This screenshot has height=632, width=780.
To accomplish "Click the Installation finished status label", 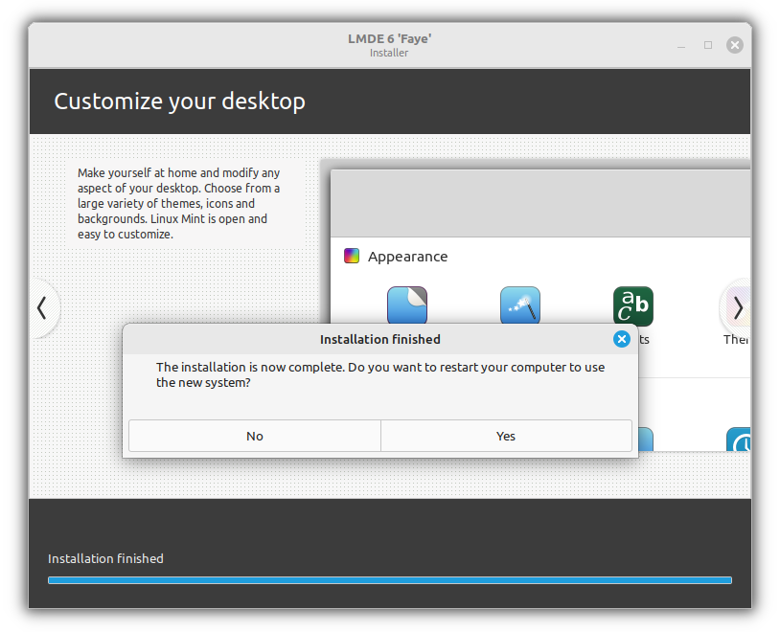I will pyautogui.click(x=105, y=558).
